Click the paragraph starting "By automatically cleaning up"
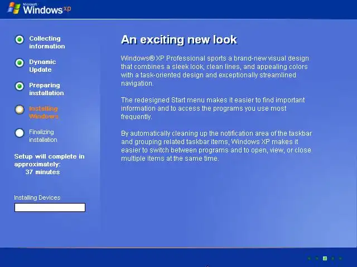The image size is (357, 267). 216,146
